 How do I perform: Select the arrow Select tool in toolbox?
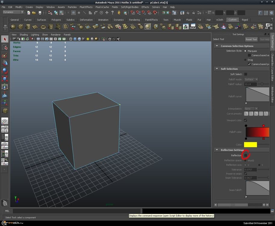point(5,39)
